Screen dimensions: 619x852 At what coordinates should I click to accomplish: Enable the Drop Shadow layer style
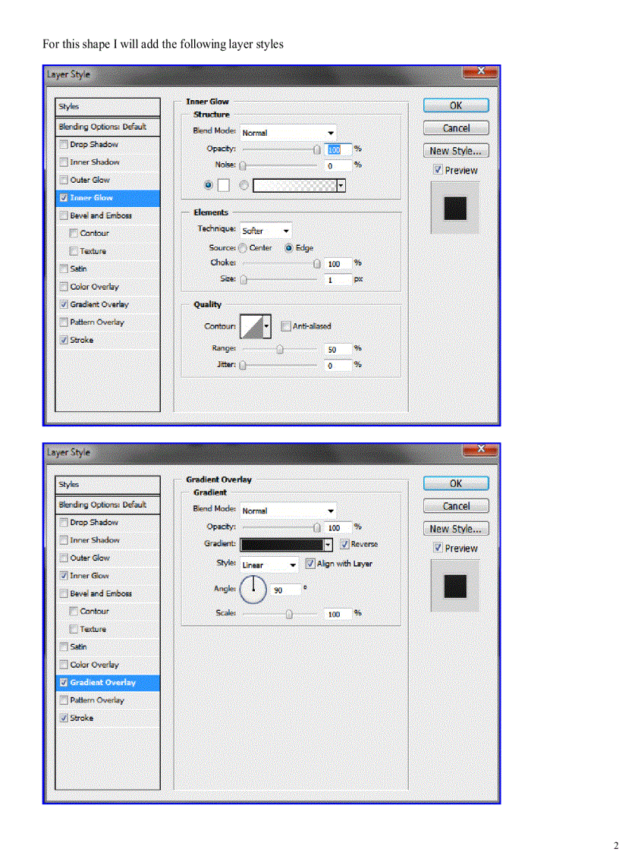pos(63,144)
